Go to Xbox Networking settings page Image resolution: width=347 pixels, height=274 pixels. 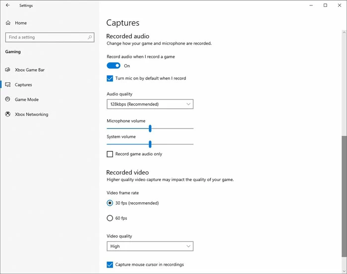tap(32, 114)
